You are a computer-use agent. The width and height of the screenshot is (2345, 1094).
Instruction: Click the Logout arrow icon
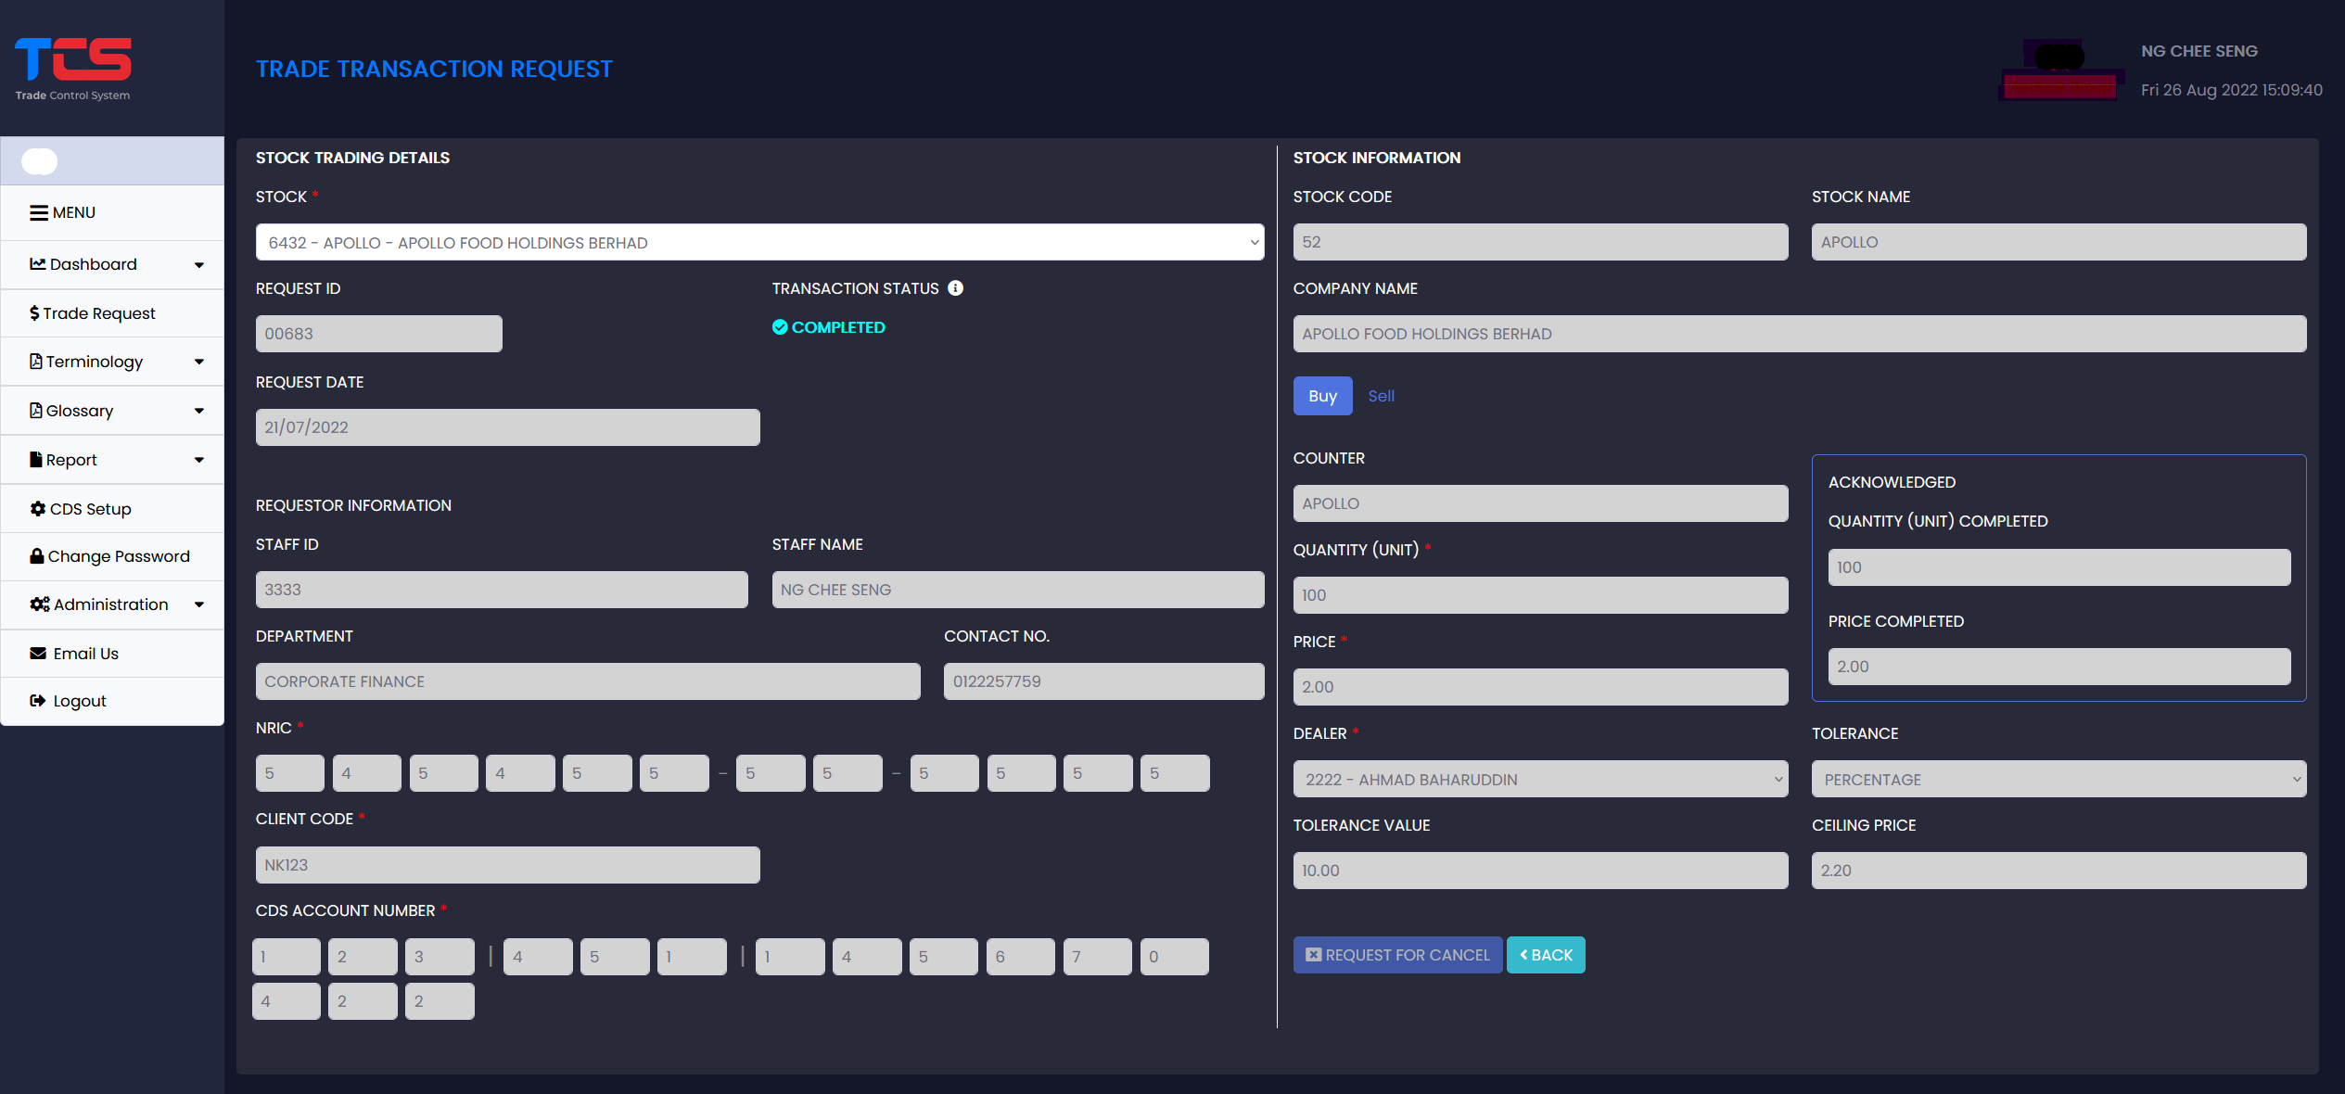pyautogui.click(x=37, y=701)
